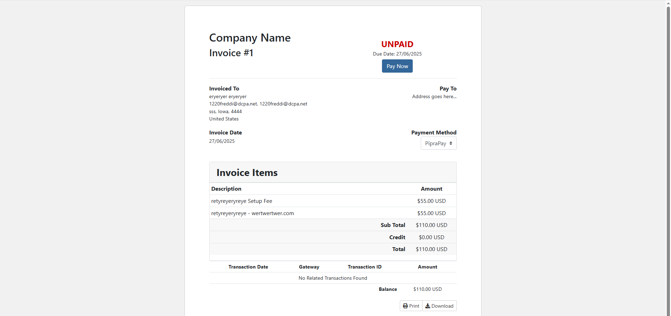Click the Invoice Items panel heading
This screenshot has height=316, width=671.
247,172
